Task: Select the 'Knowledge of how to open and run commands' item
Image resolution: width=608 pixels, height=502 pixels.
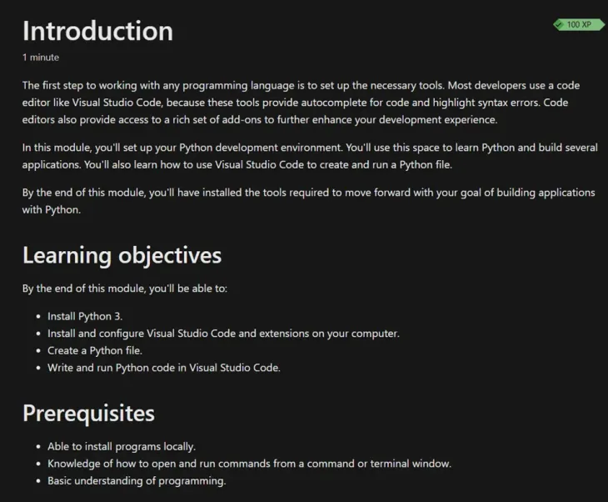Action: (x=249, y=464)
